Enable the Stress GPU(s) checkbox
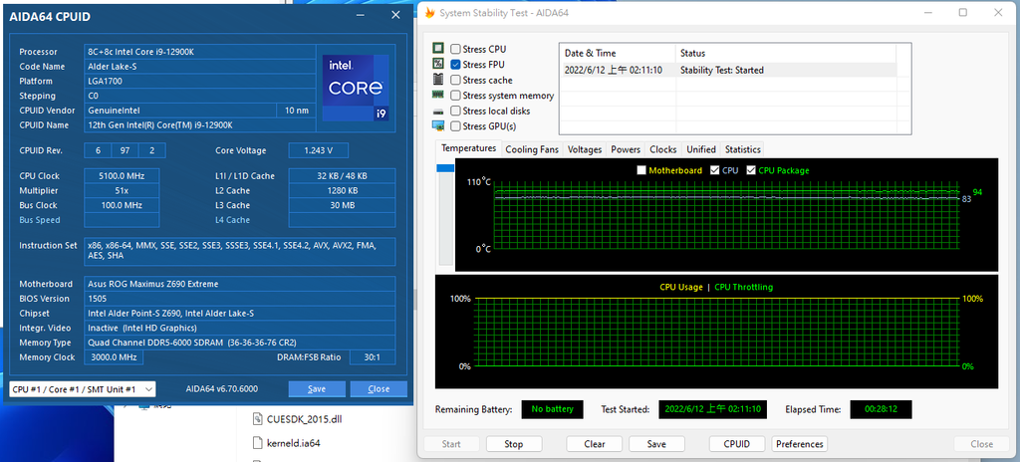 456,126
